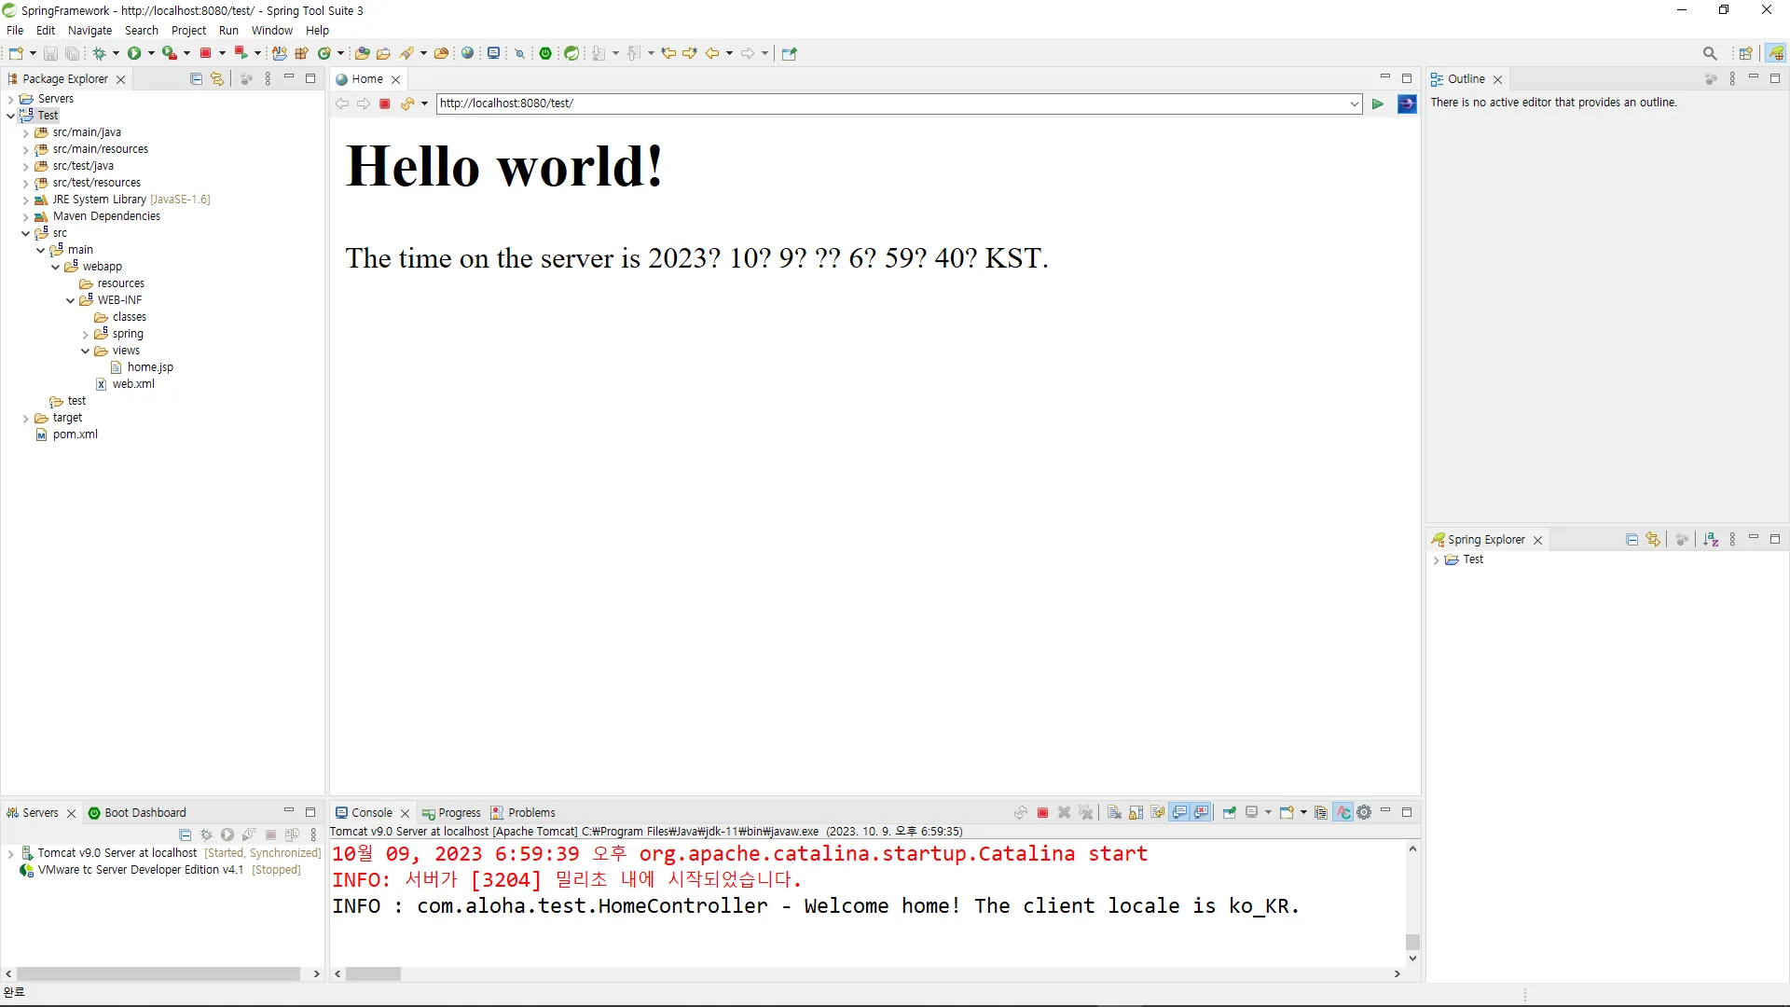Toggle Scroll Lock in Console toolbar
This screenshot has height=1007, width=1790.
point(1136,813)
